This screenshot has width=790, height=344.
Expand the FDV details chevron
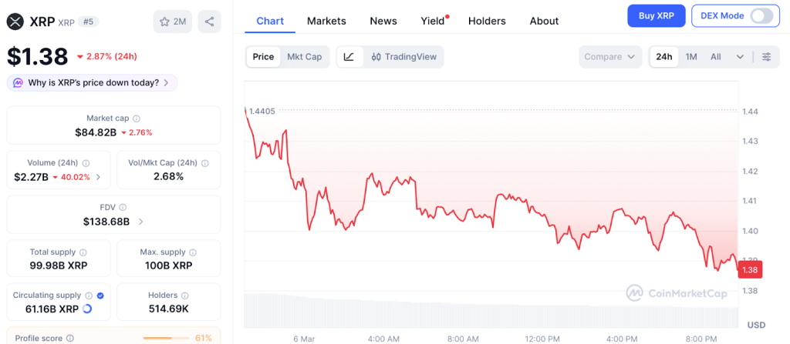[140, 222]
